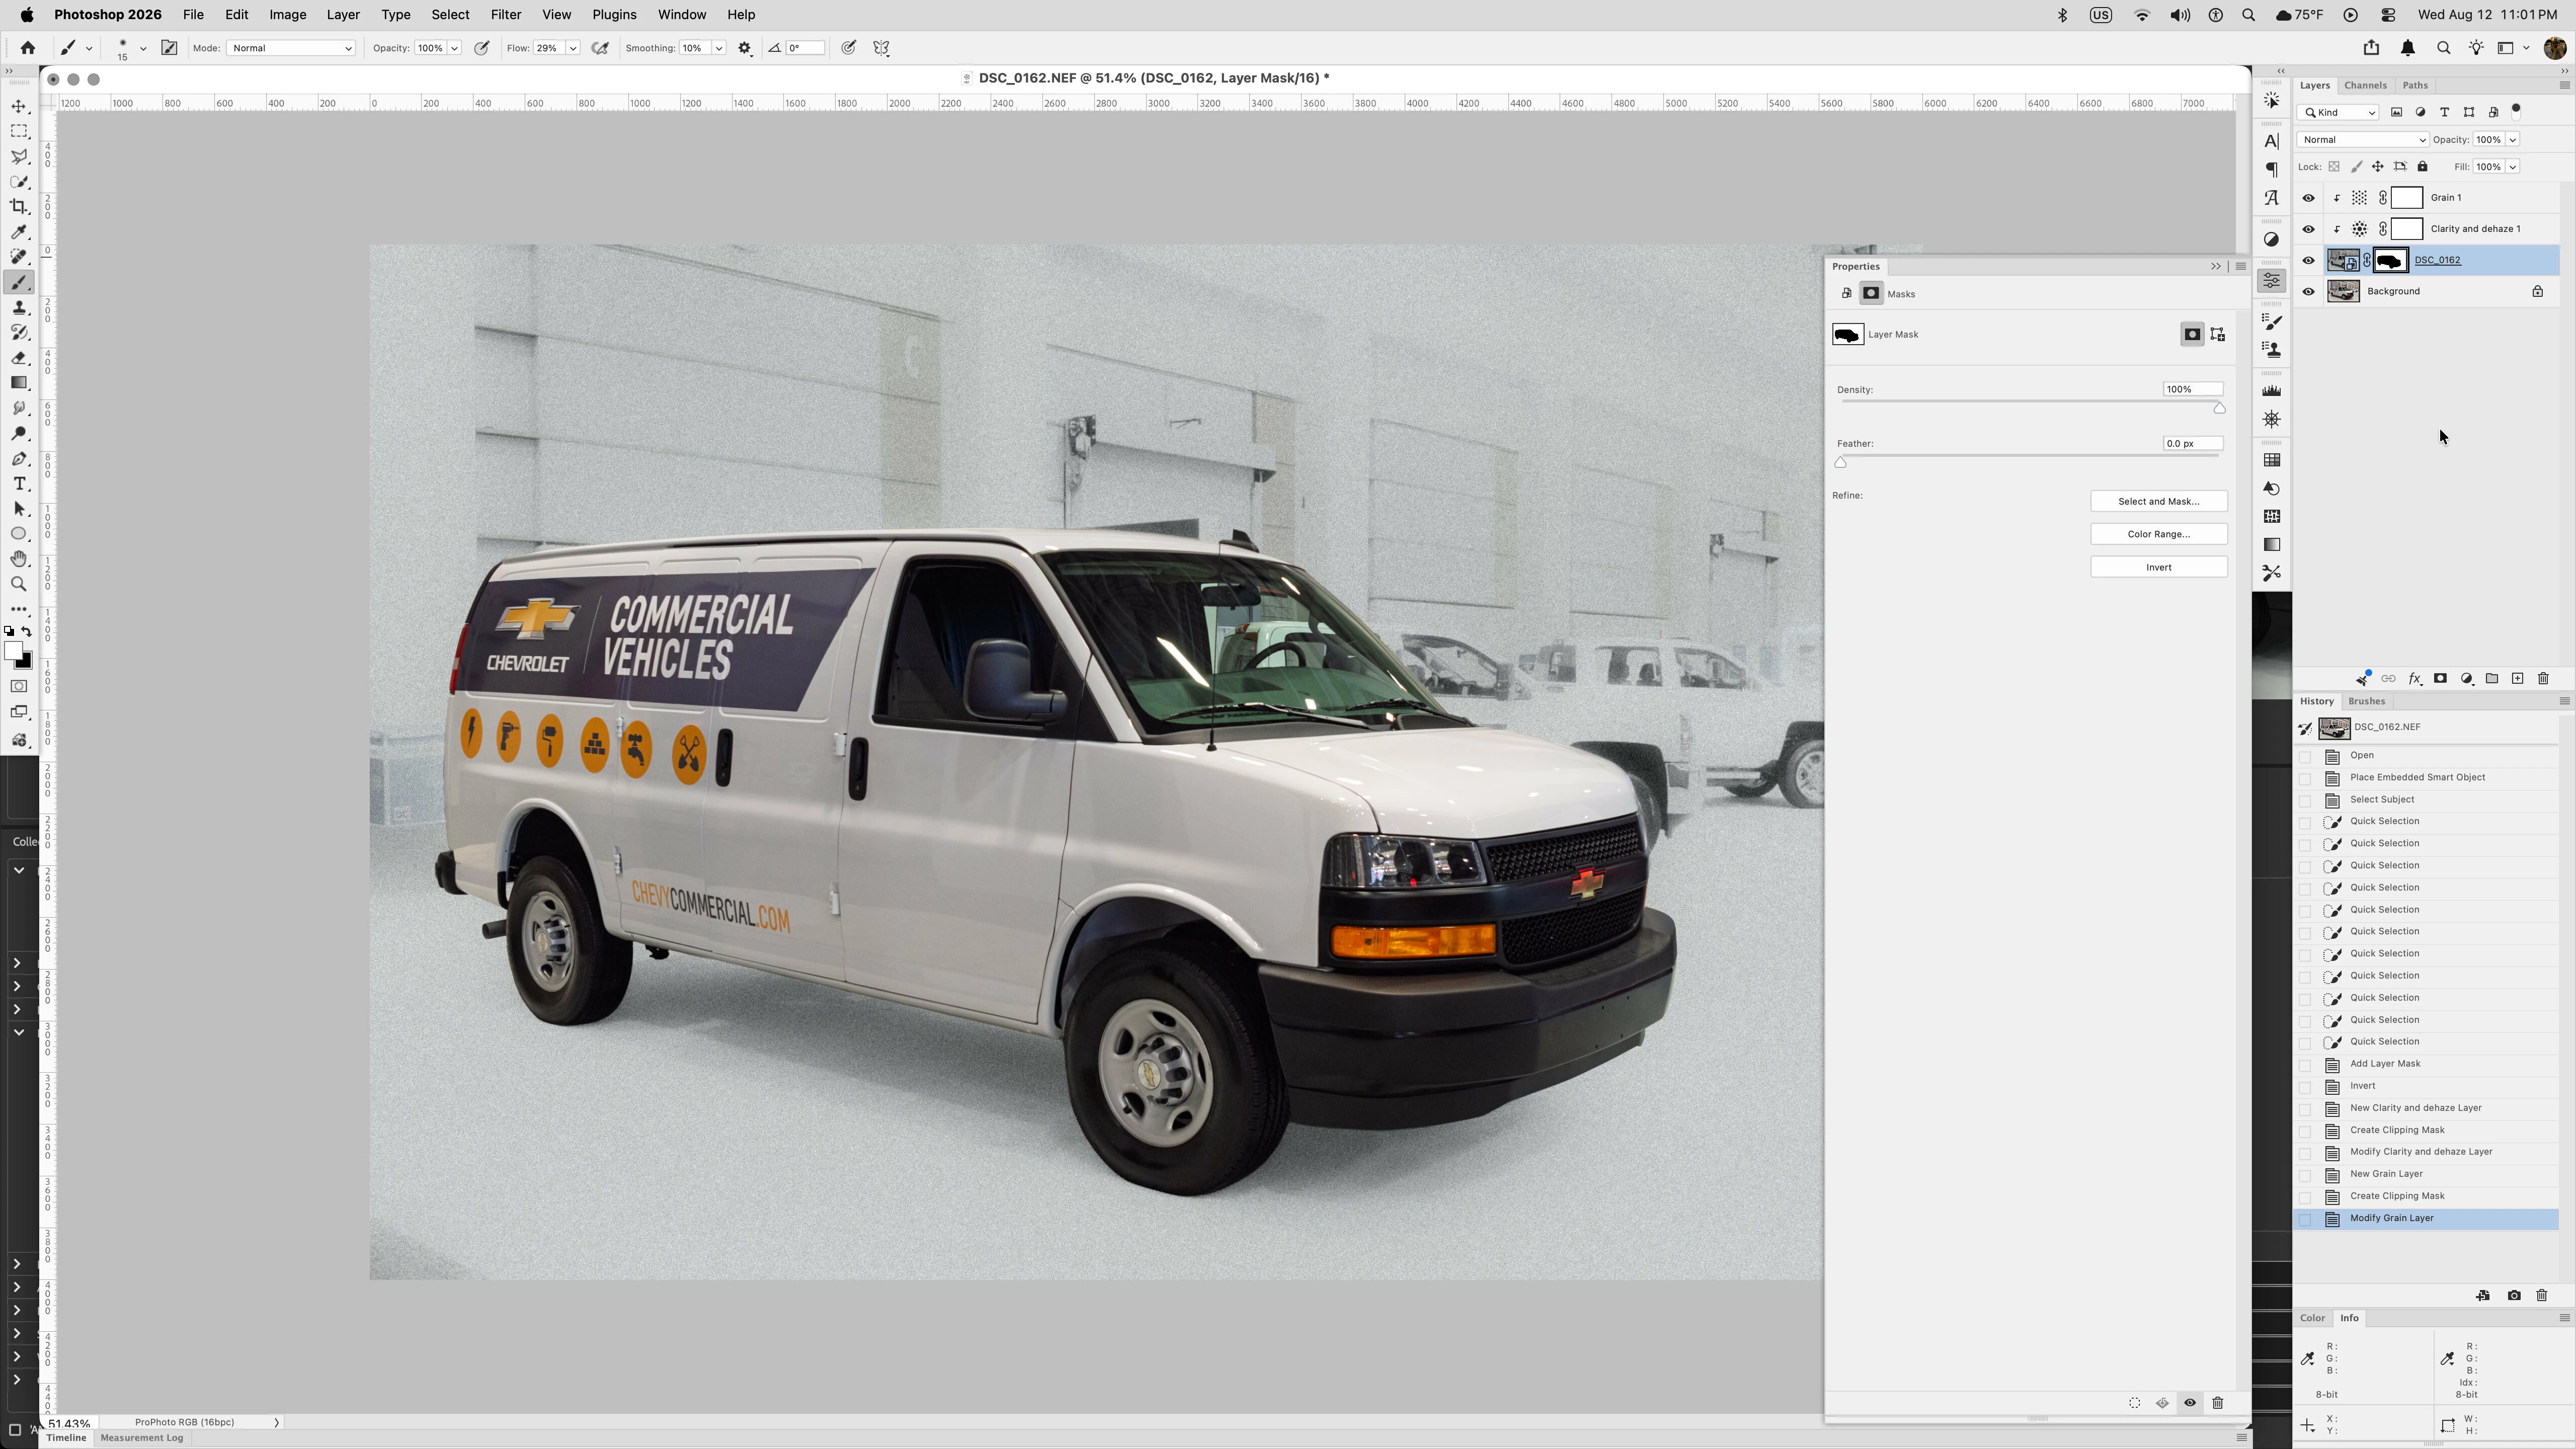Hide the Clarity and dehaze 1 layer

[x=2308, y=229]
